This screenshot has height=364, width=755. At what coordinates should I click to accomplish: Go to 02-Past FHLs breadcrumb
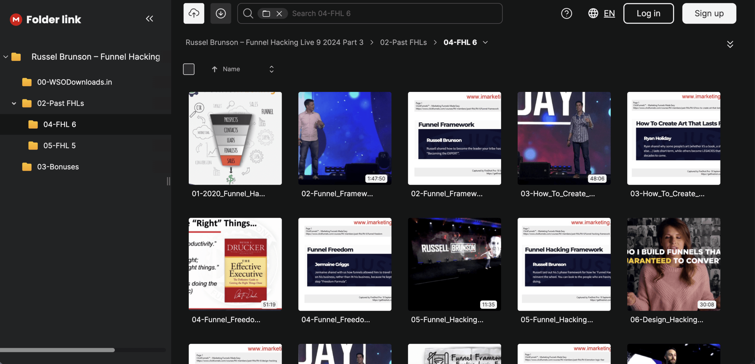point(403,42)
